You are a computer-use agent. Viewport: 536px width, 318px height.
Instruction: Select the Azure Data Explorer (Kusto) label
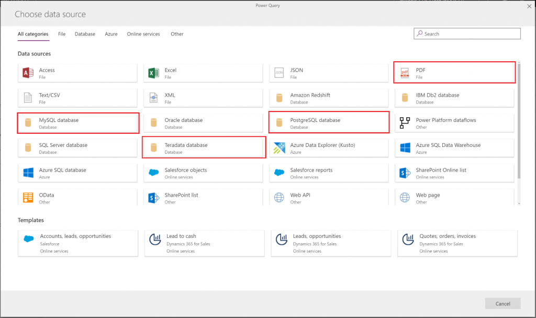(x=322, y=145)
